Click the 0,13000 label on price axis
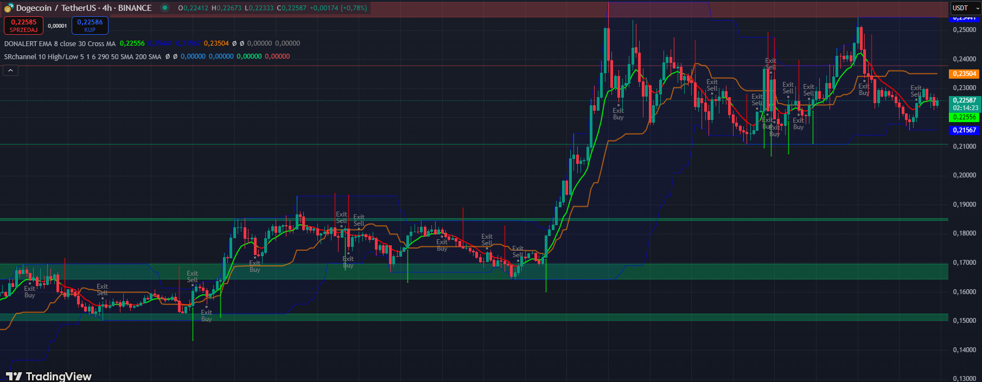Screen dimensions: 982x382 [964, 378]
